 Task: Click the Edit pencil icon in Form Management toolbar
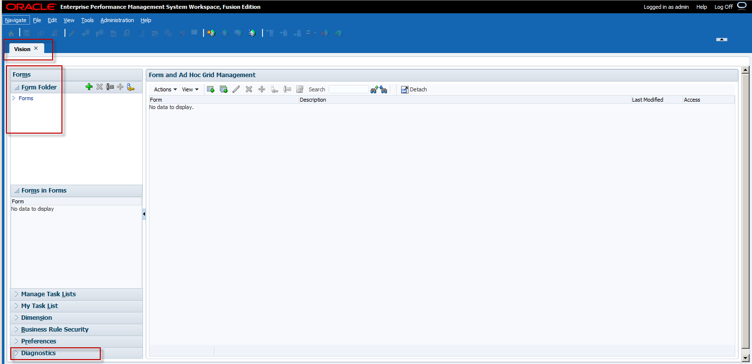pos(236,89)
